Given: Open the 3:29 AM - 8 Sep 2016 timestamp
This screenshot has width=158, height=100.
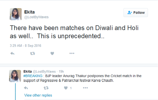Looking at the screenshot, I should [26, 46].
